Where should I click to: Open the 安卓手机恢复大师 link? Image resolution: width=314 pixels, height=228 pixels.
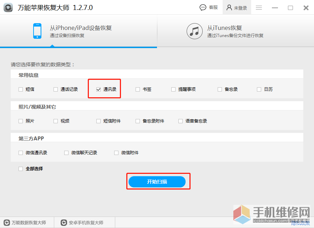pos(86,223)
